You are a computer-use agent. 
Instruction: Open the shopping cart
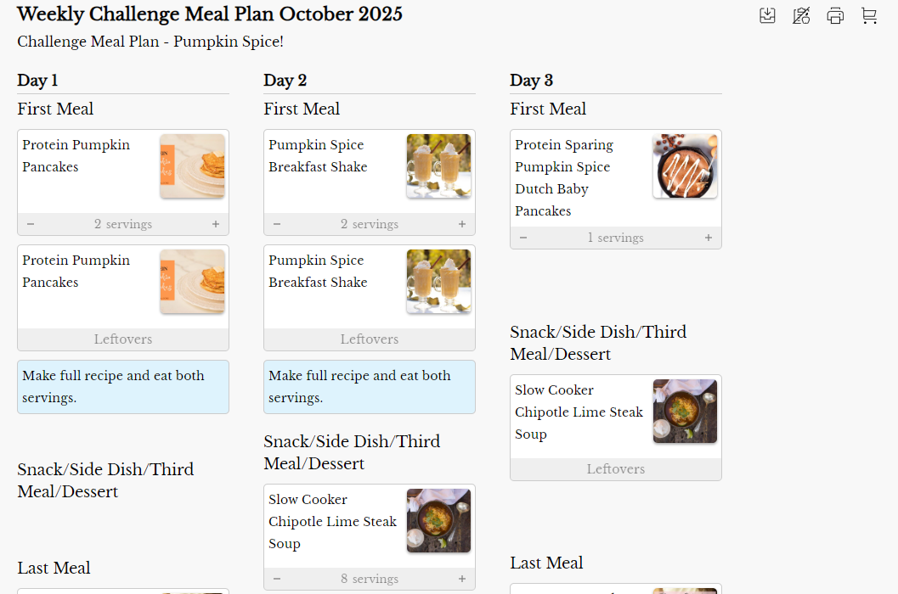(869, 15)
